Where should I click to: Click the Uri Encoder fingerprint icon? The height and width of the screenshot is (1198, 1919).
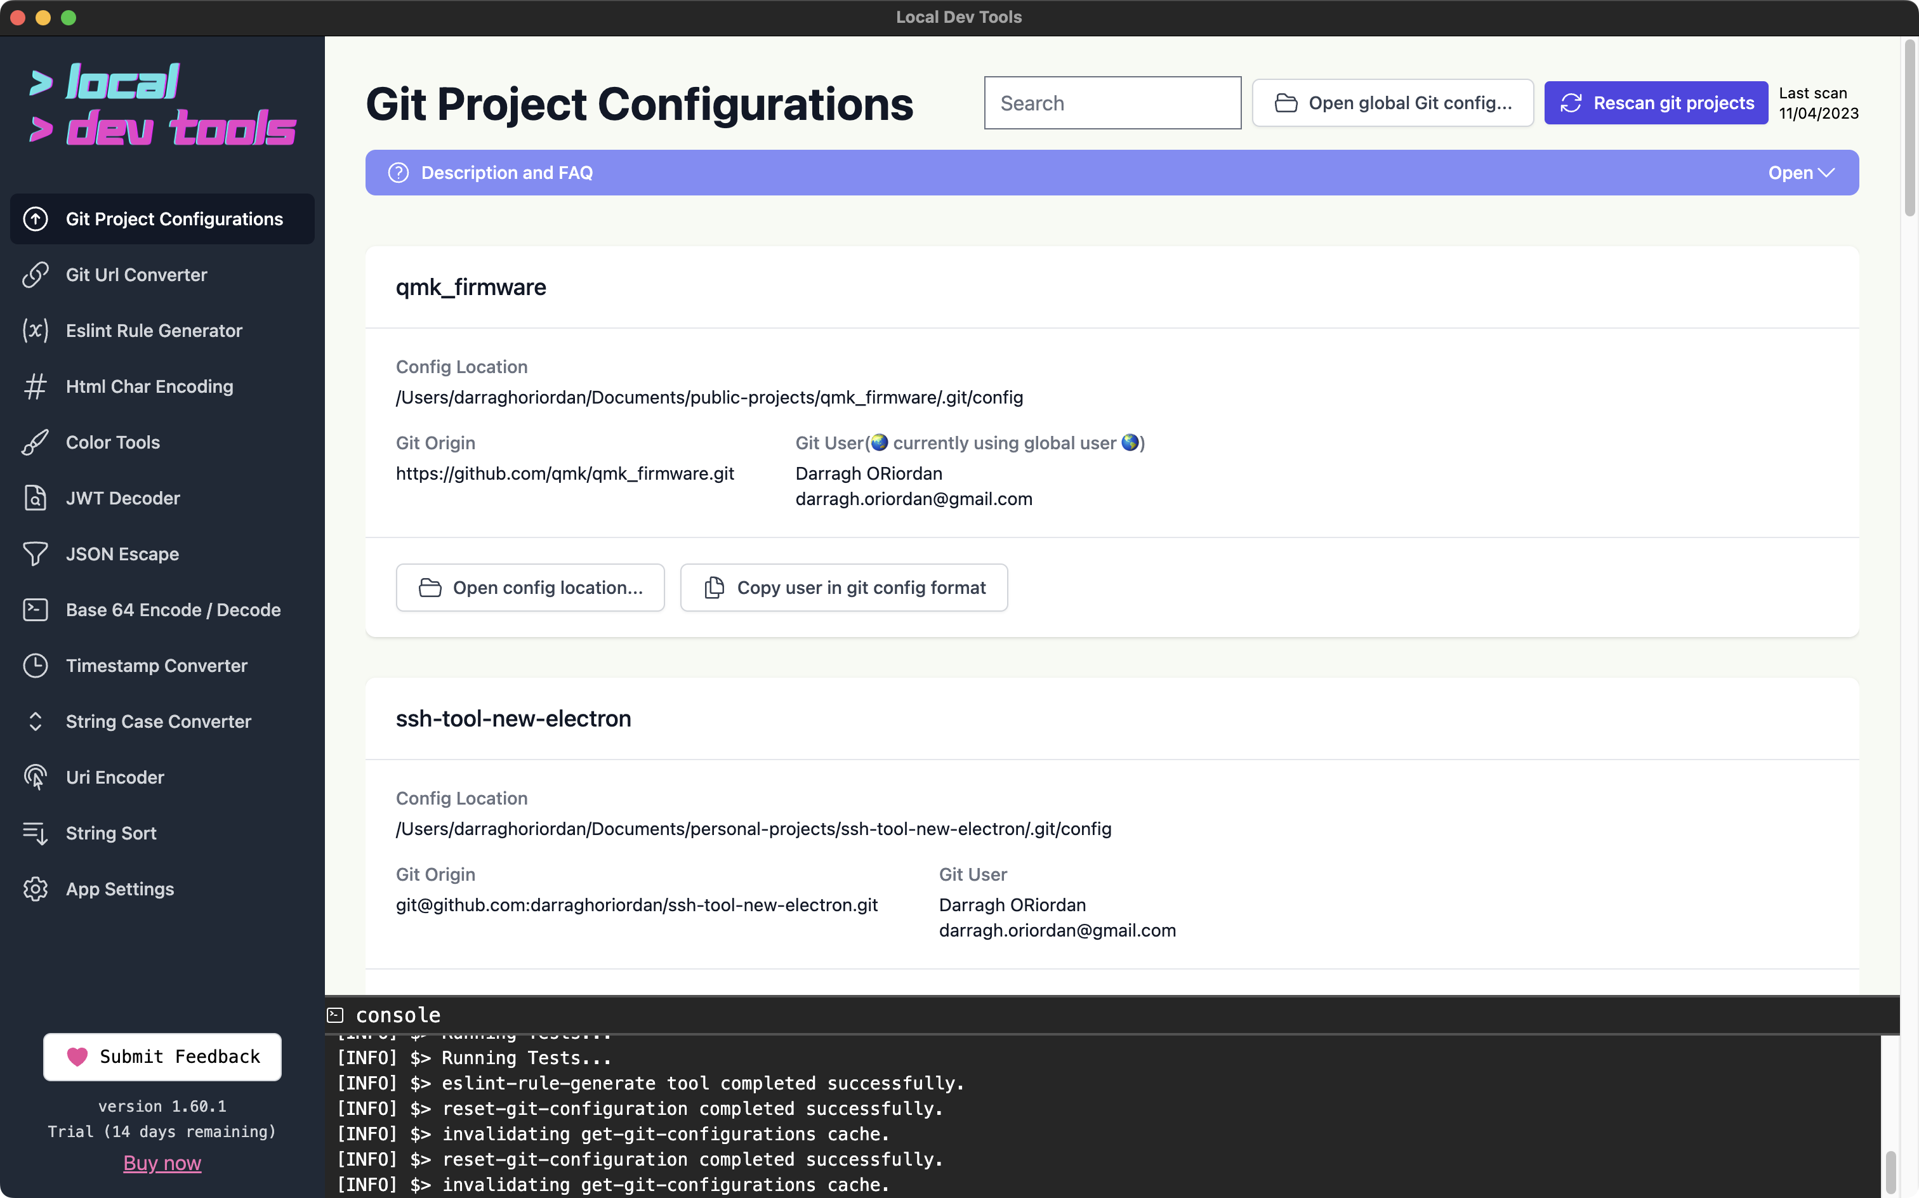(36, 777)
